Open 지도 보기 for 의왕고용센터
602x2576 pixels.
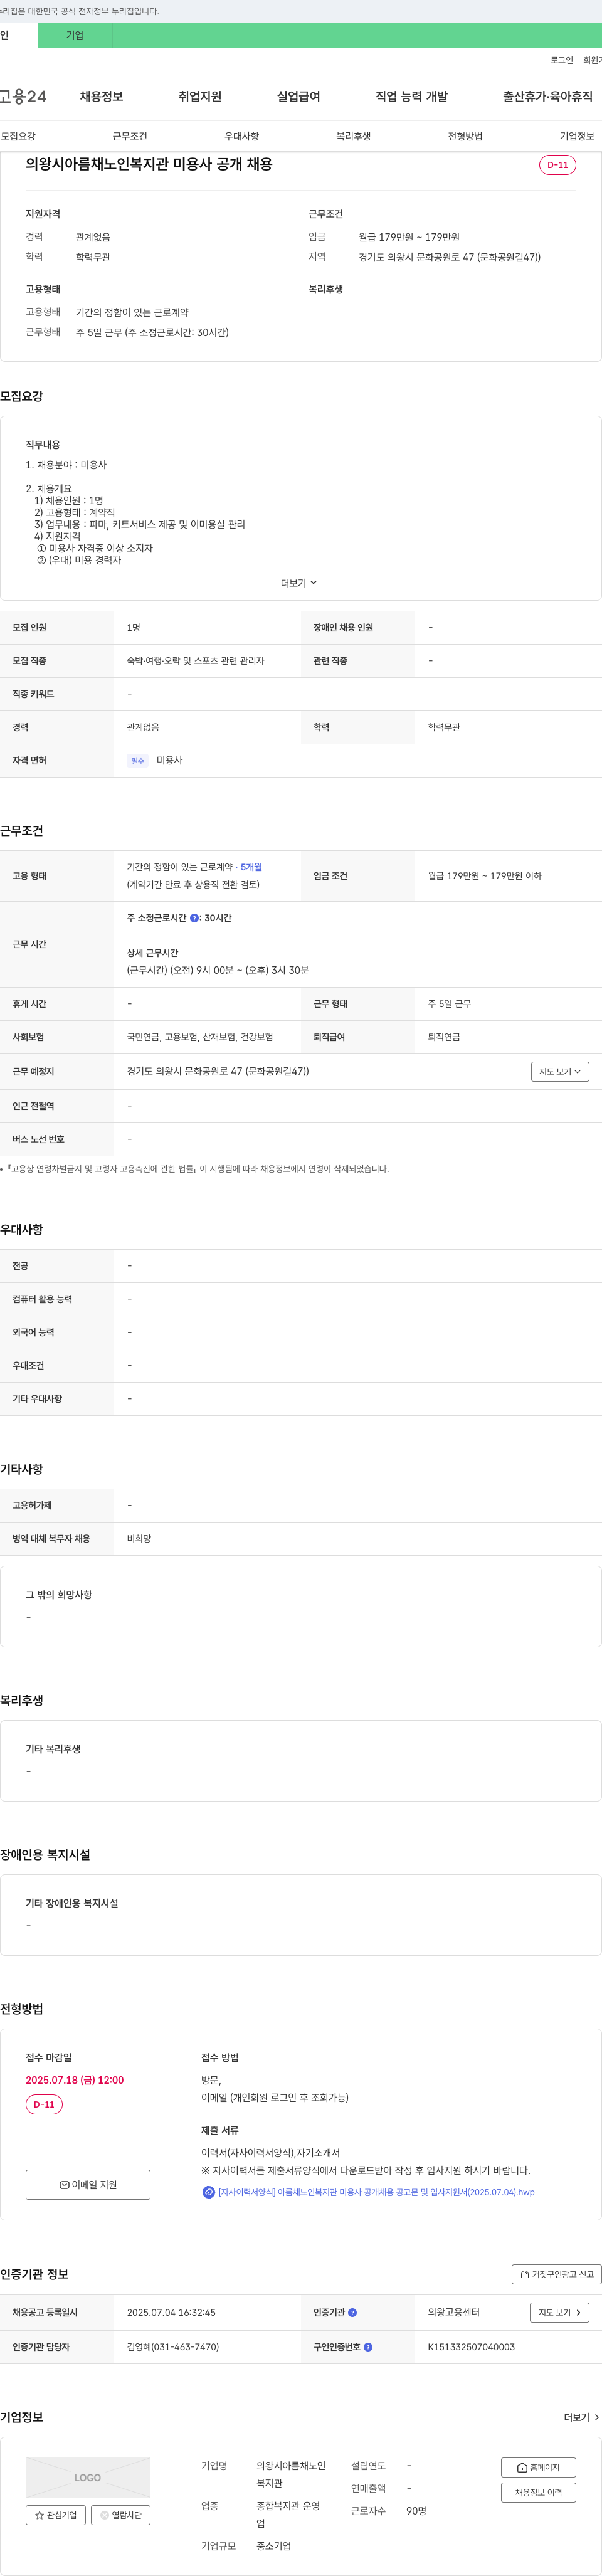pyautogui.click(x=559, y=2312)
